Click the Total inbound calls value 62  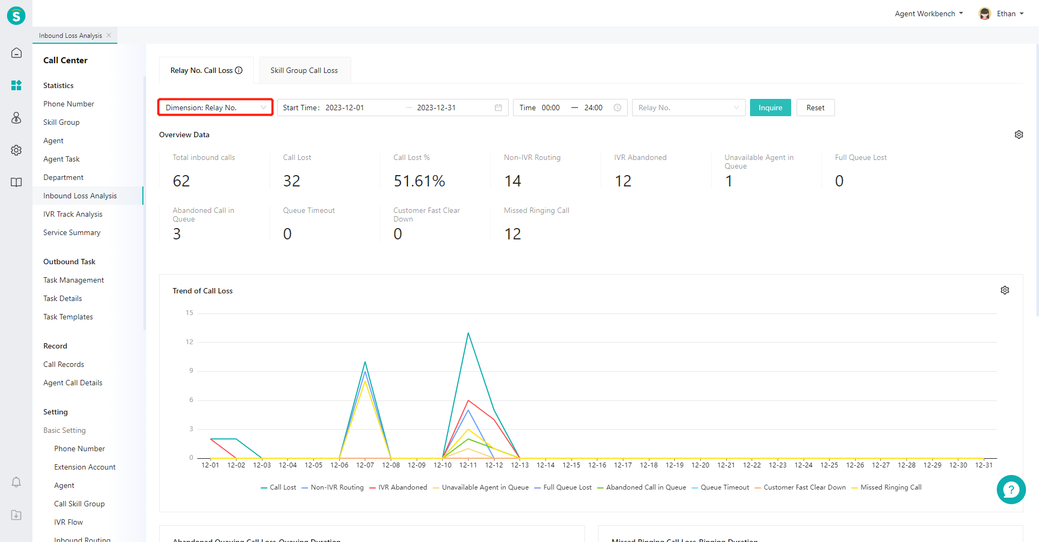(181, 181)
